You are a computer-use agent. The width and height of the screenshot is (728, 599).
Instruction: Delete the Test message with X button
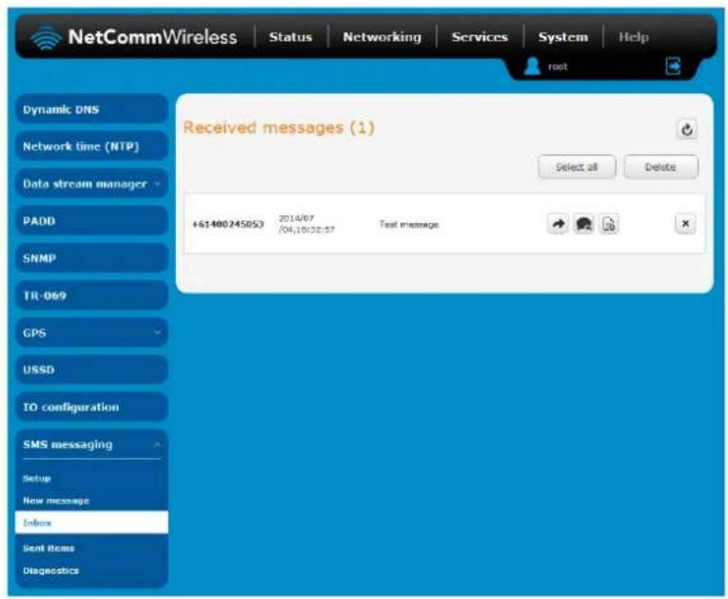tap(685, 224)
